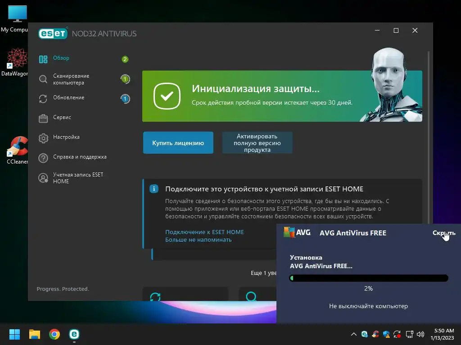This screenshot has width=461, height=345.
Task: Click Больше не напоминать link
Action: pos(199,240)
